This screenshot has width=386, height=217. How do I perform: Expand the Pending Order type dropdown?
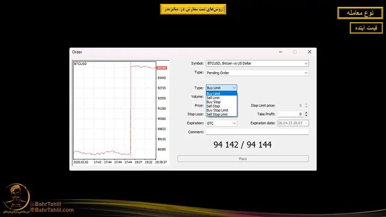point(257,73)
